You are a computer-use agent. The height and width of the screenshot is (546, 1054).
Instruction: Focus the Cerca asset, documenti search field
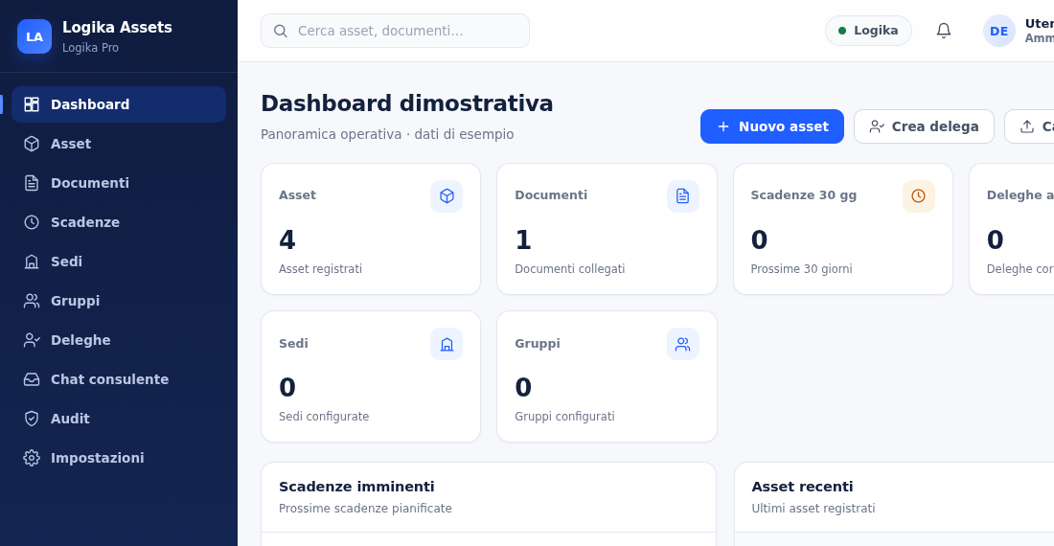pos(395,31)
